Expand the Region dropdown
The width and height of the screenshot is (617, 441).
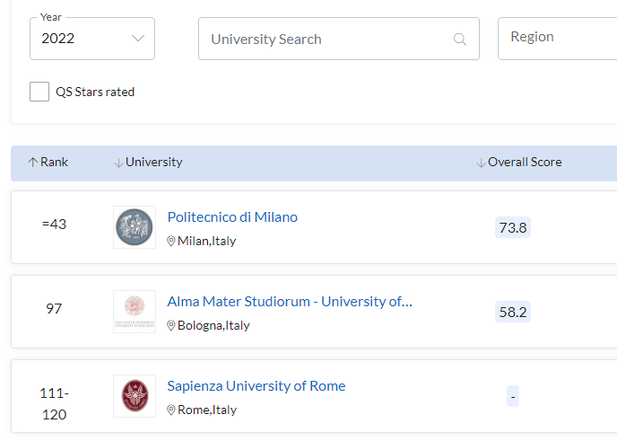point(556,38)
